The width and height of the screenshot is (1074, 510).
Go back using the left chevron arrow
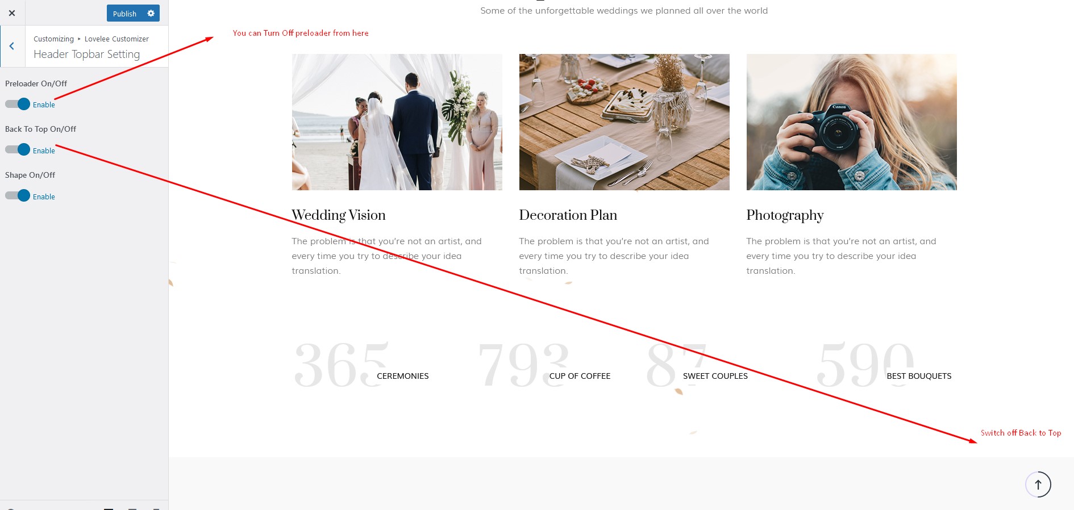[x=12, y=47]
